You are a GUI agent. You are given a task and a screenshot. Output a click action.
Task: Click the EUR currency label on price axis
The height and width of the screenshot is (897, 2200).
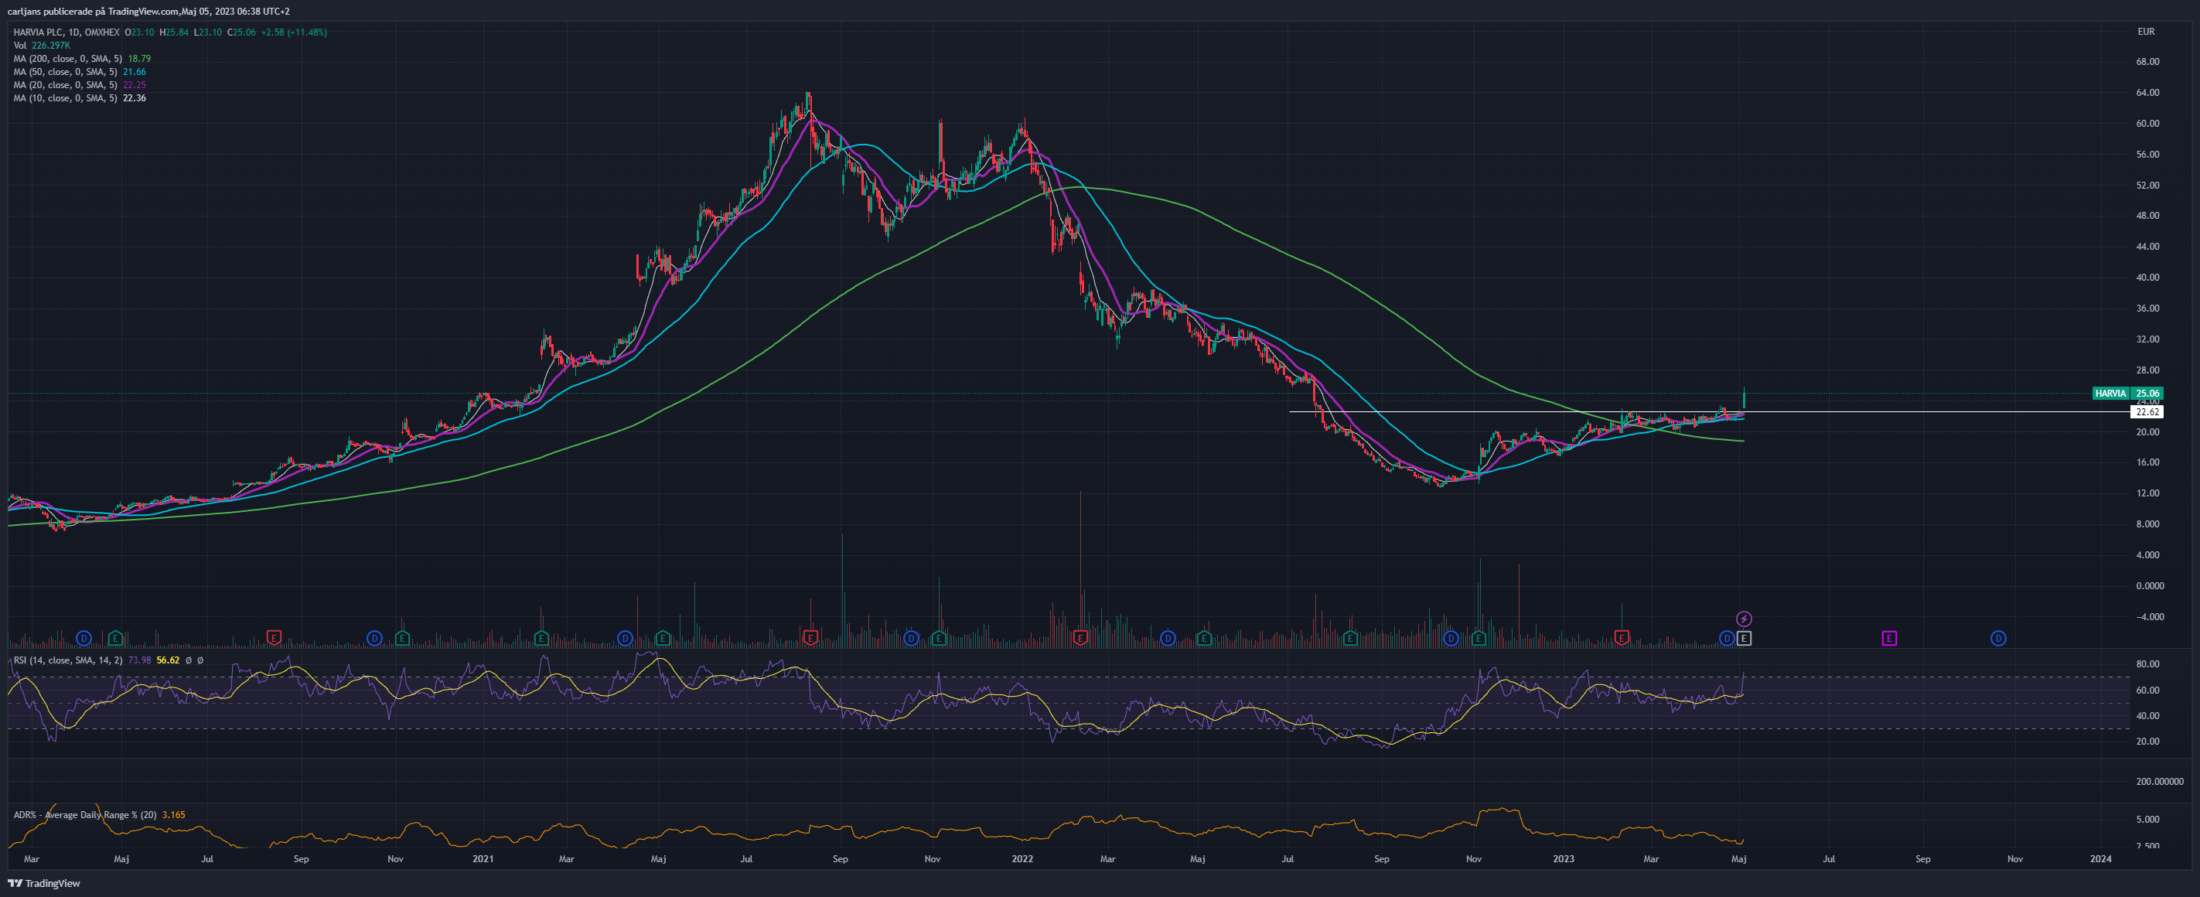(2146, 32)
